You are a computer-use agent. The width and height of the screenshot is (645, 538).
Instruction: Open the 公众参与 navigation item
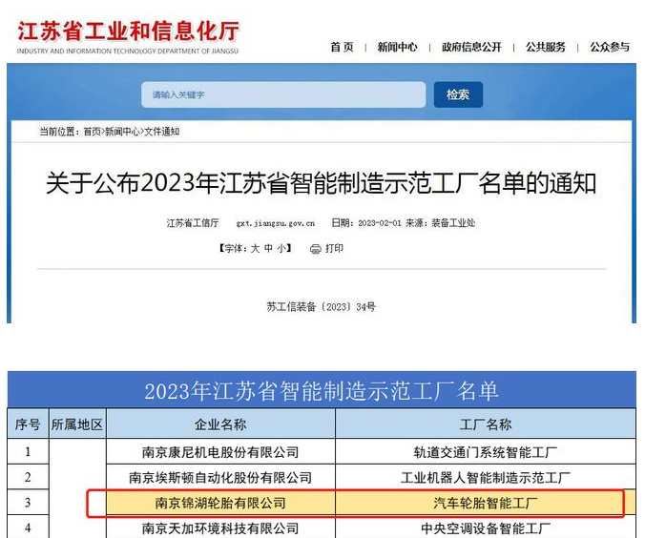point(610,48)
